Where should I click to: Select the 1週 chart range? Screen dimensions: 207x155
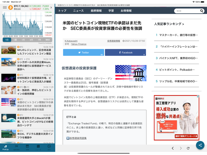pos(15,40)
